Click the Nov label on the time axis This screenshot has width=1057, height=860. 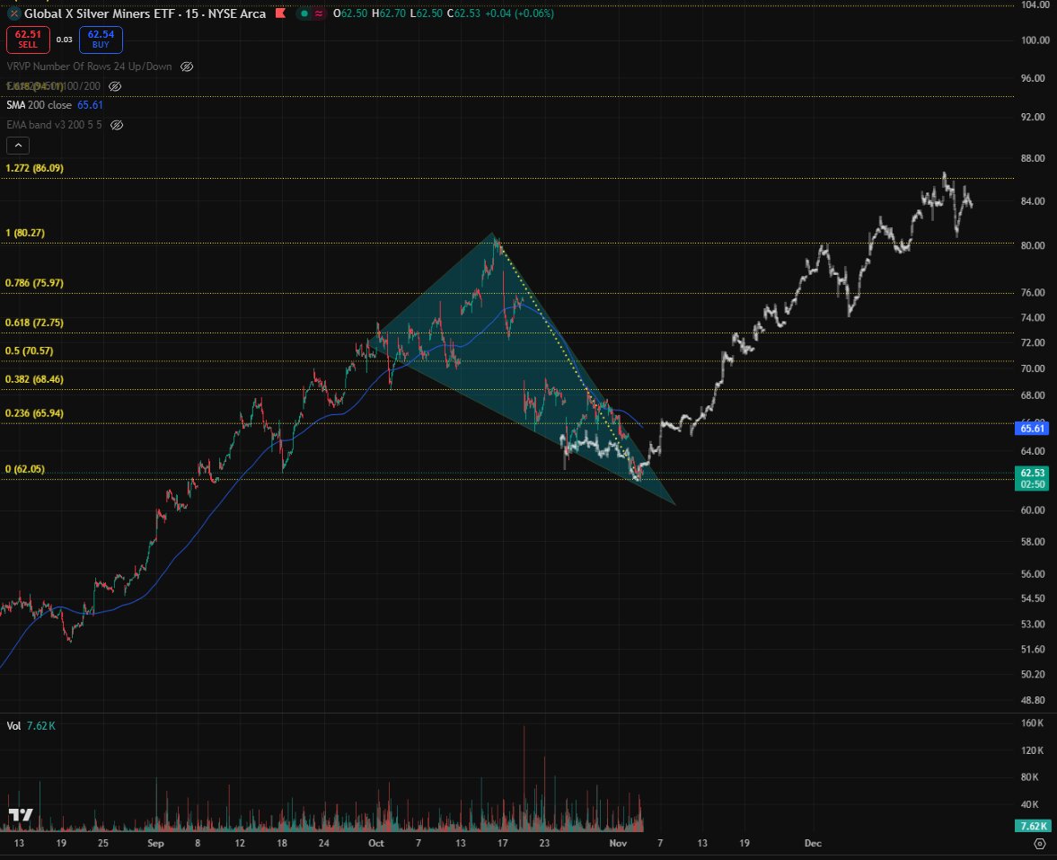coord(618,843)
